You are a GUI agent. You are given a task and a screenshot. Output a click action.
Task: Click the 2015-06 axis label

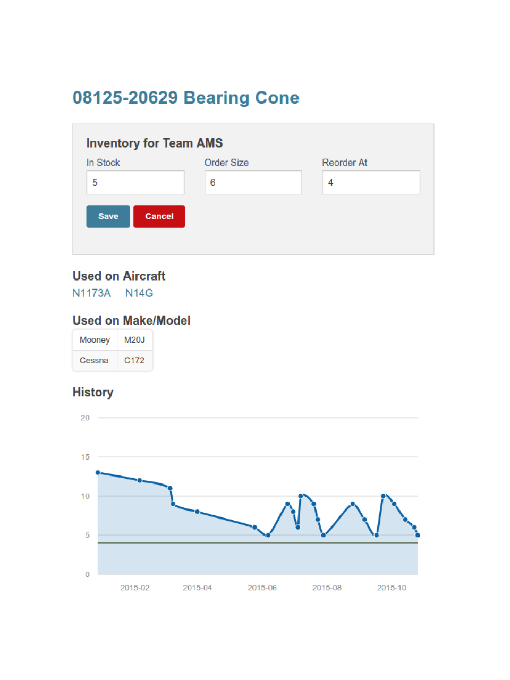coord(262,588)
